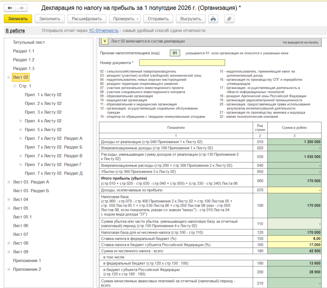Click the paperclip attachment icon

click(229, 19)
